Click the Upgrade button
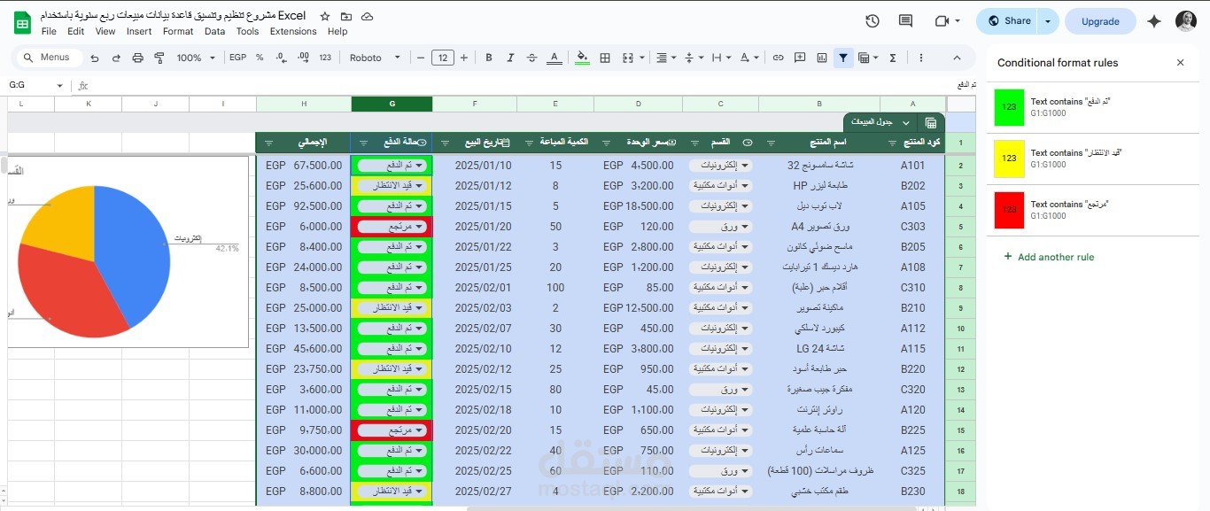1210x511 pixels. [1100, 21]
